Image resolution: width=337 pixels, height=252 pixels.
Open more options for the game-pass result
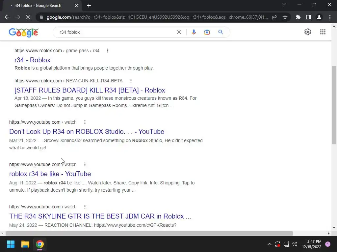[x=108, y=51]
